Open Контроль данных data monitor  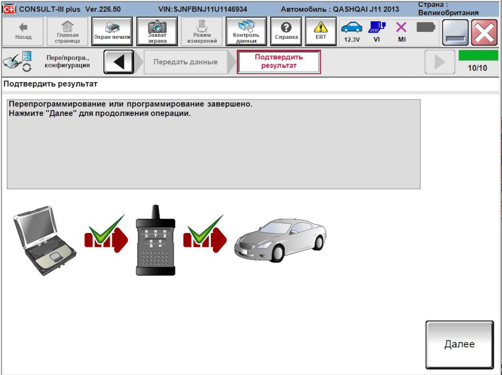(x=246, y=32)
